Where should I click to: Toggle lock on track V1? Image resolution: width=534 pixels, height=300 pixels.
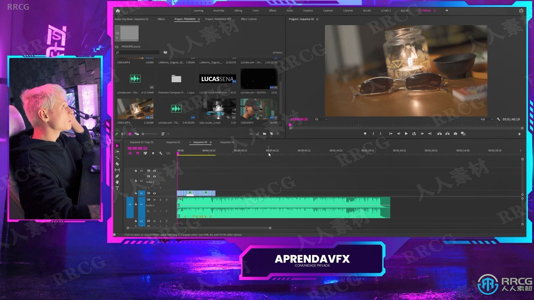click(x=136, y=193)
